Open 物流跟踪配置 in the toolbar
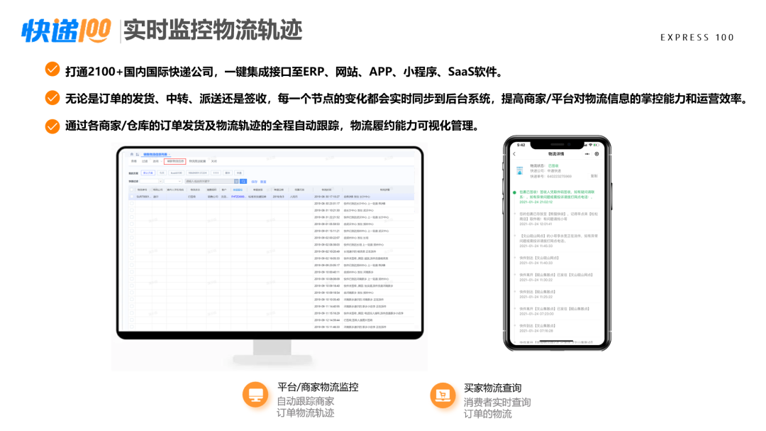766x431 pixels. pyautogui.click(x=197, y=161)
